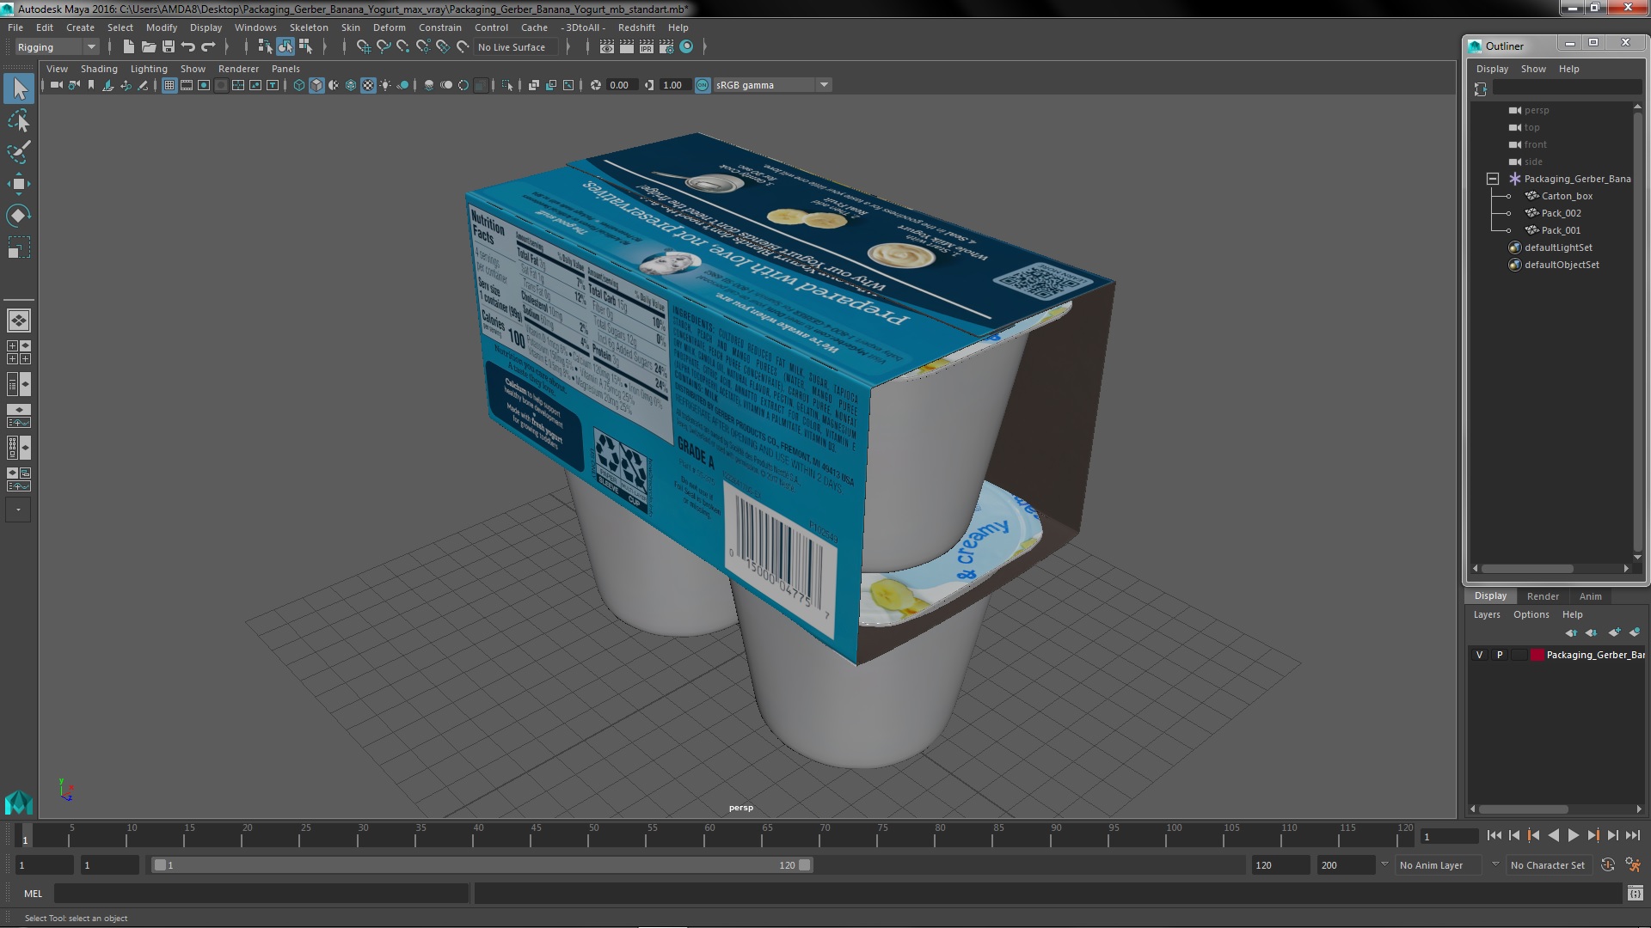Viewport: 1651px width, 928px height.
Task: Click the Select by object type icon
Action: point(285,47)
